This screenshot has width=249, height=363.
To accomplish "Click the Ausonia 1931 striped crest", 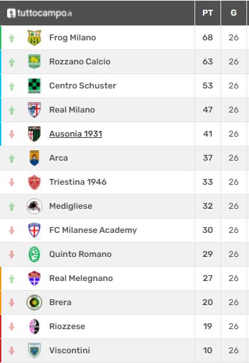I will (x=34, y=134).
